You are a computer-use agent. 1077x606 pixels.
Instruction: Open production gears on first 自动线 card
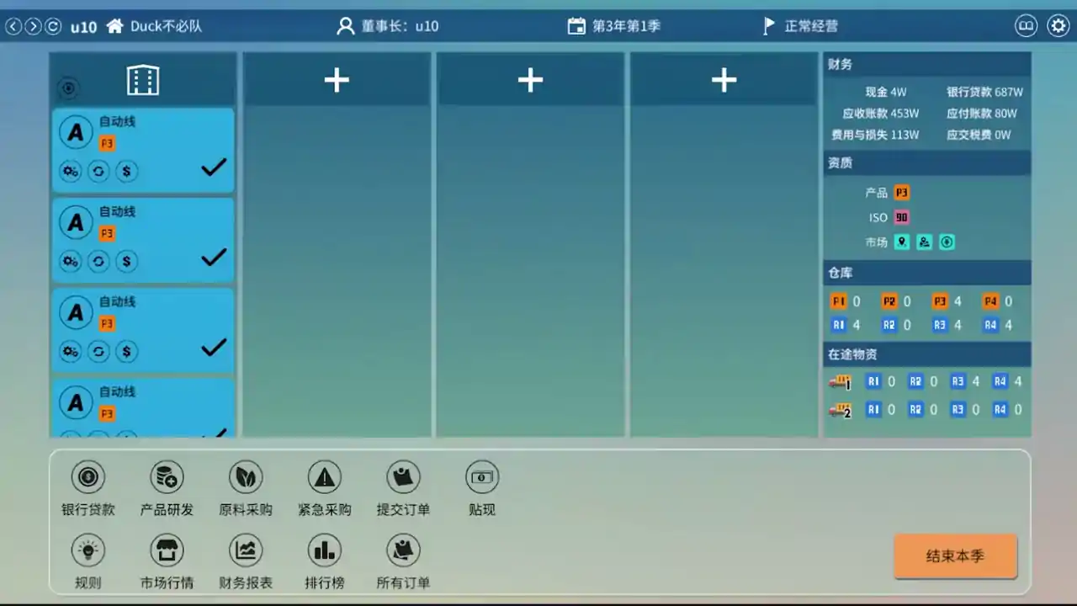click(71, 172)
